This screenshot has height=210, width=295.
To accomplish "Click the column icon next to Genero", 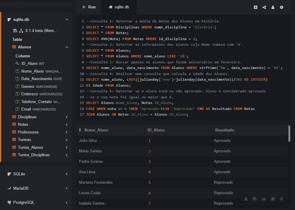I will 17,87.
